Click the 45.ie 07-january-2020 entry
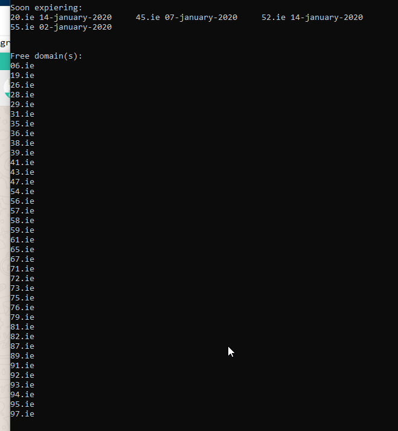This screenshot has width=398, height=431. tap(186, 18)
